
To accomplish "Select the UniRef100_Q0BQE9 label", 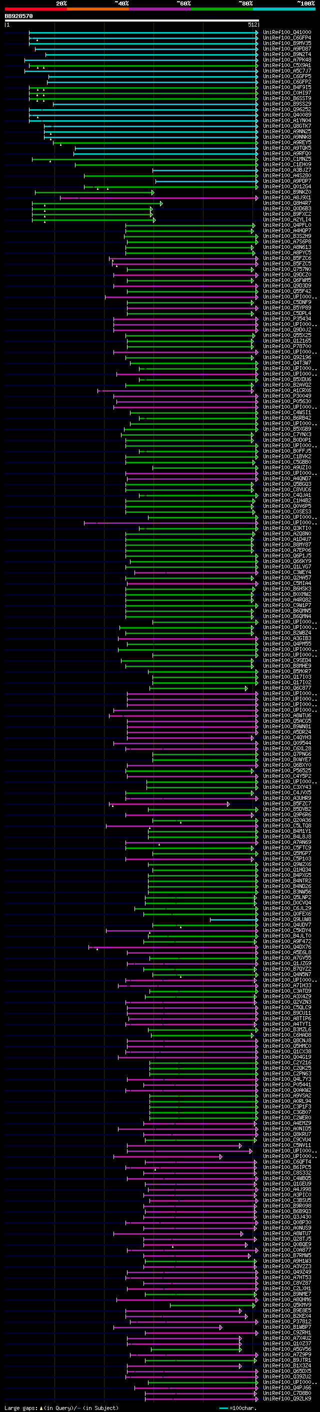I will click(287, 1245).
